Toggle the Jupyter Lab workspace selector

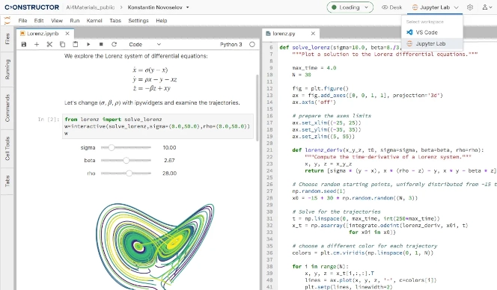pyautogui.click(x=435, y=7)
